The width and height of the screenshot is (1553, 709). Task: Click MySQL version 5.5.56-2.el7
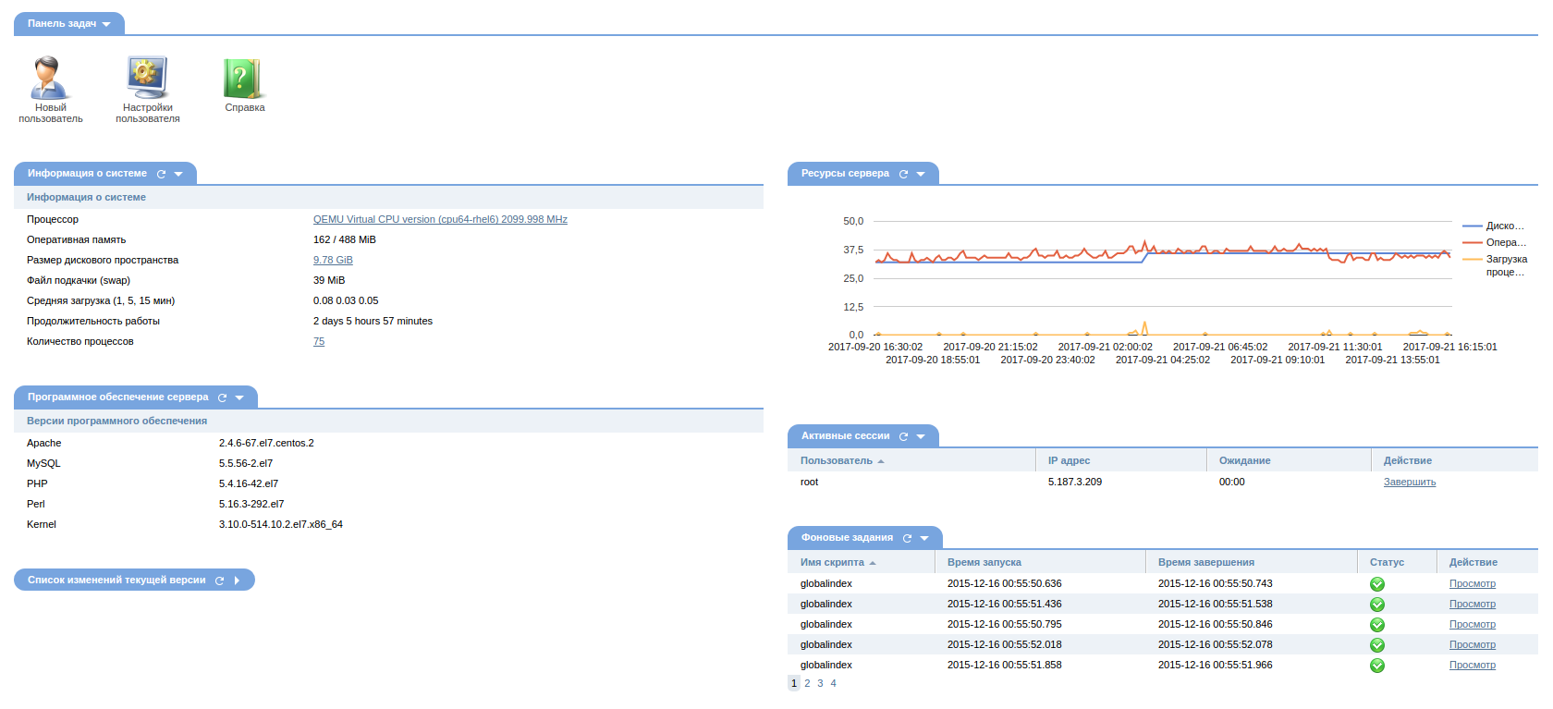[246, 464]
